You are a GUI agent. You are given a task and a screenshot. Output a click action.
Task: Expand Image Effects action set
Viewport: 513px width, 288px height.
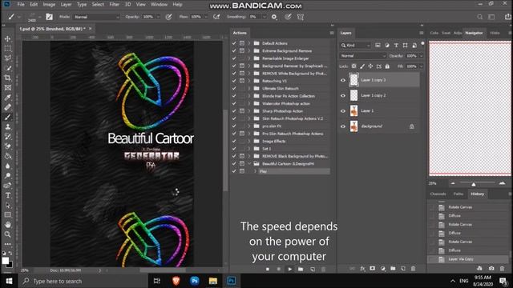click(249, 141)
